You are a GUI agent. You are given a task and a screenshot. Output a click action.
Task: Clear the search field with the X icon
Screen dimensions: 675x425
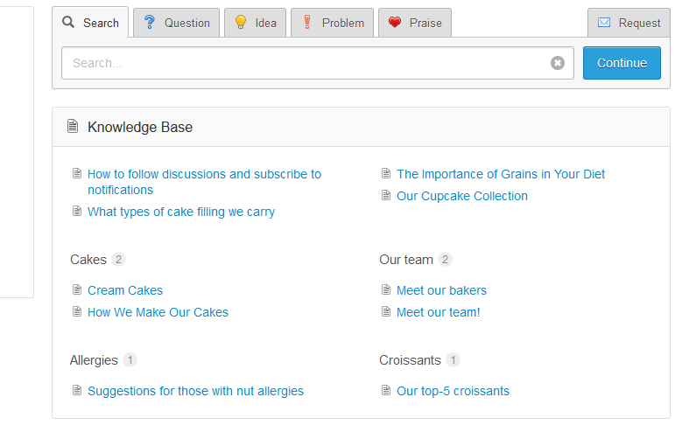[x=558, y=63]
